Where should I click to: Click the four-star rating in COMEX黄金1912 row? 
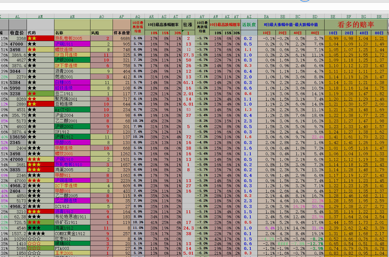pos(36,233)
